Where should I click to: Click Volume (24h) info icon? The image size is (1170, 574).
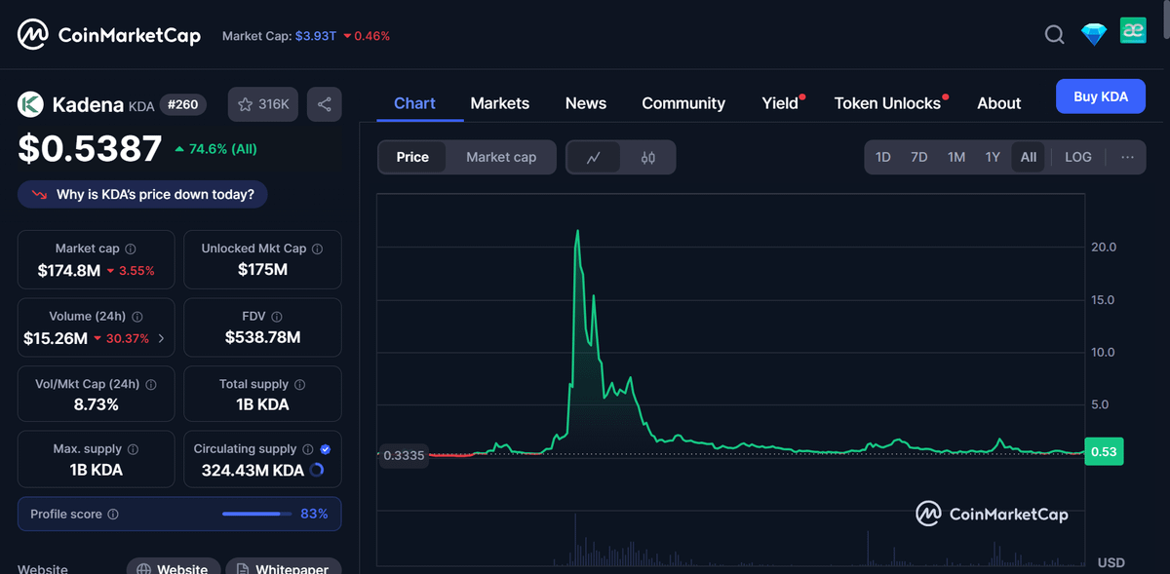tap(136, 317)
